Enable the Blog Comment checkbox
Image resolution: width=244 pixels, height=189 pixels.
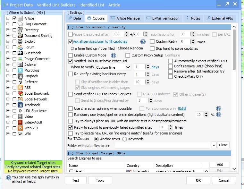pyautogui.click(x=14, y=24)
